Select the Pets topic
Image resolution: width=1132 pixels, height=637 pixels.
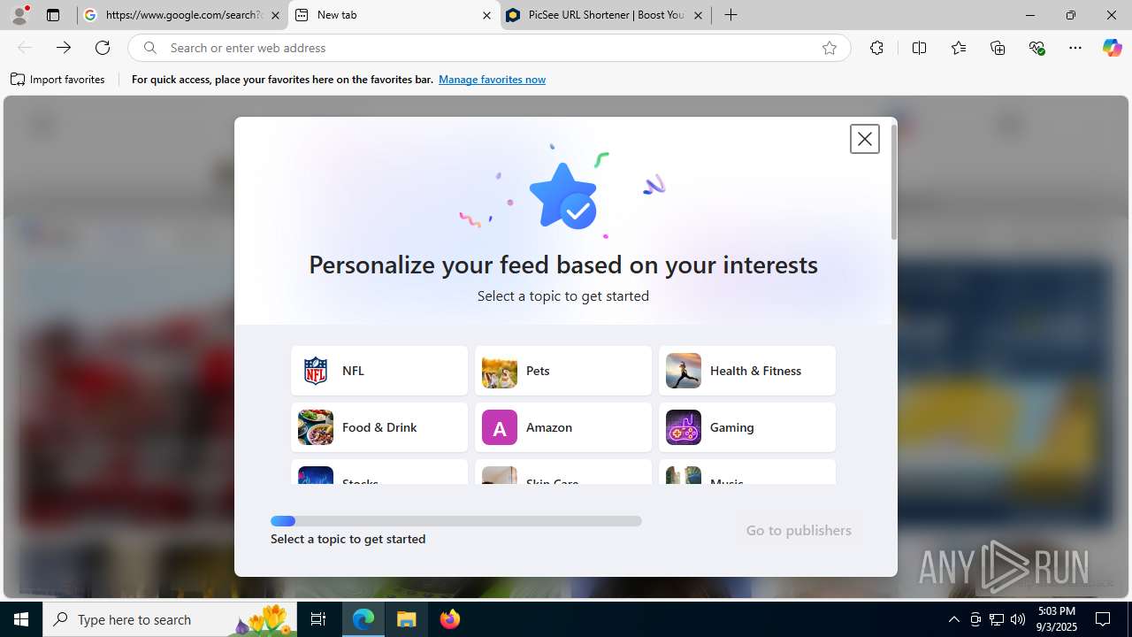point(563,371)
